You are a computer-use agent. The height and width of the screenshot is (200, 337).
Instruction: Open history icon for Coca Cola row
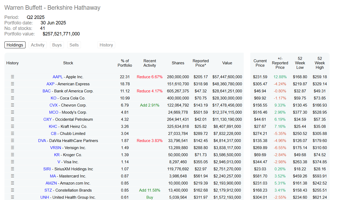tap(12, 98)
